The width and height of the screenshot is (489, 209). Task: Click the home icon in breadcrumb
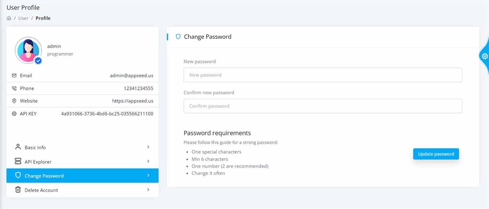pos(9,18)
